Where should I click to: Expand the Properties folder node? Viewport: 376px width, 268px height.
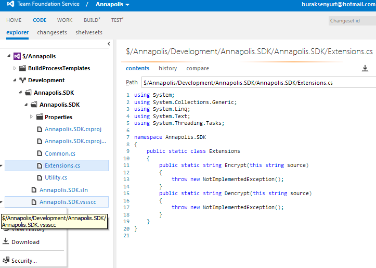31,117
